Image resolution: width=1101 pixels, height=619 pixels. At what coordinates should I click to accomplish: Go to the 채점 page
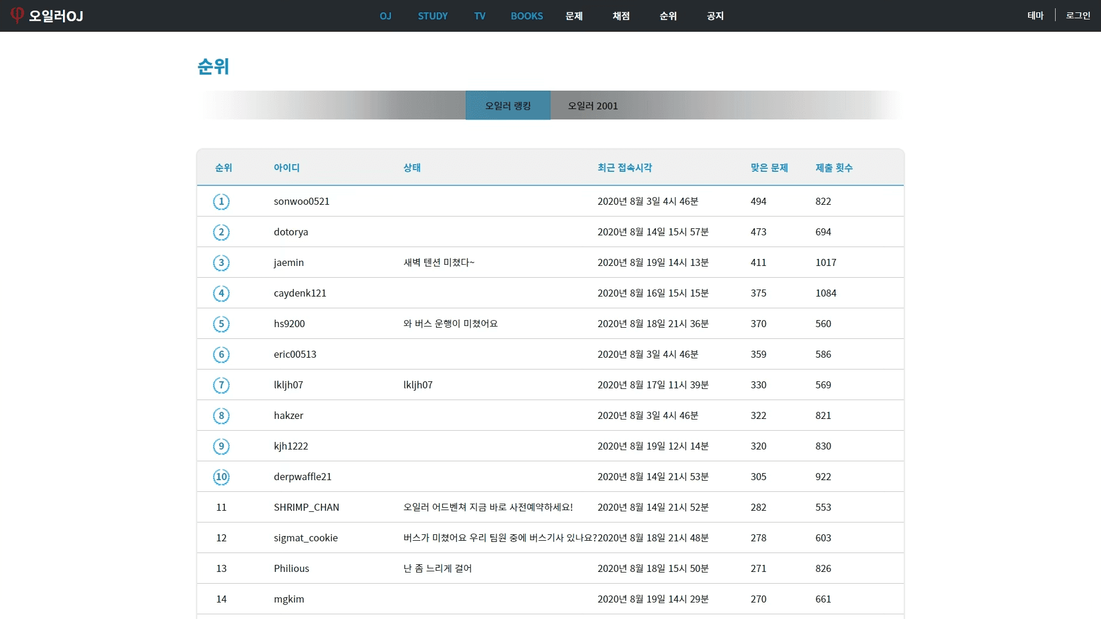pyautogui.click(x=621, y=16)
